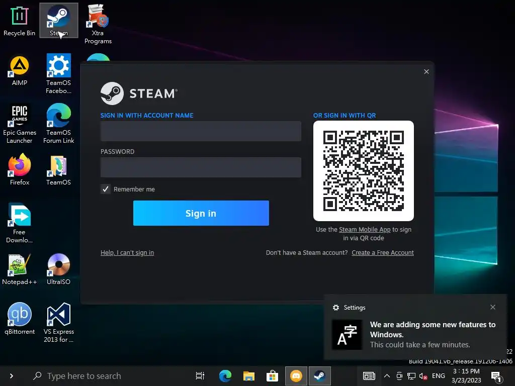Select the AIMP desktop icon
The width and height of the screenshot is (515, 386).
pyautogui.click(x=20, y=70)
